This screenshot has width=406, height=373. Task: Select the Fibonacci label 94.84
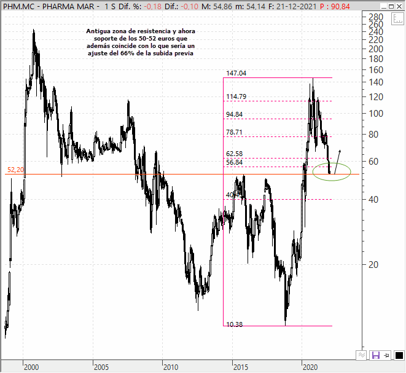pos(235,114)
